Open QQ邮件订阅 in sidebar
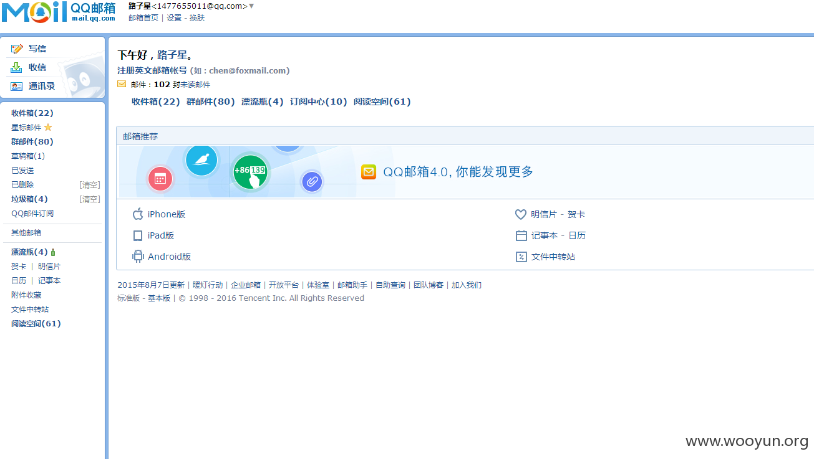This screenshot has width=814, height=459. [x=32, y=214]
